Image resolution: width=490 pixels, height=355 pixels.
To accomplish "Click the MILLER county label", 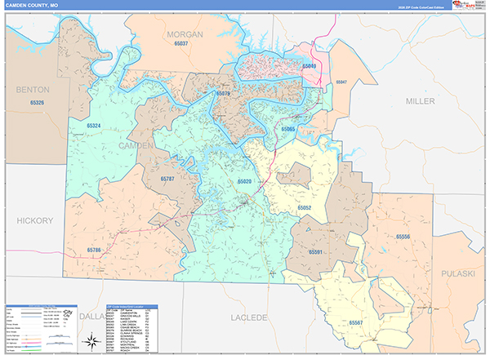I will (420, 101).
